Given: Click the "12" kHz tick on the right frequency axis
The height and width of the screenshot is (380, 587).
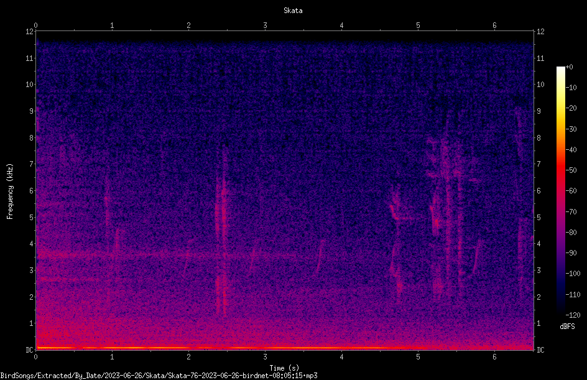Looking at the screenshot, I should pyautogui.click(x=540, y=32).
